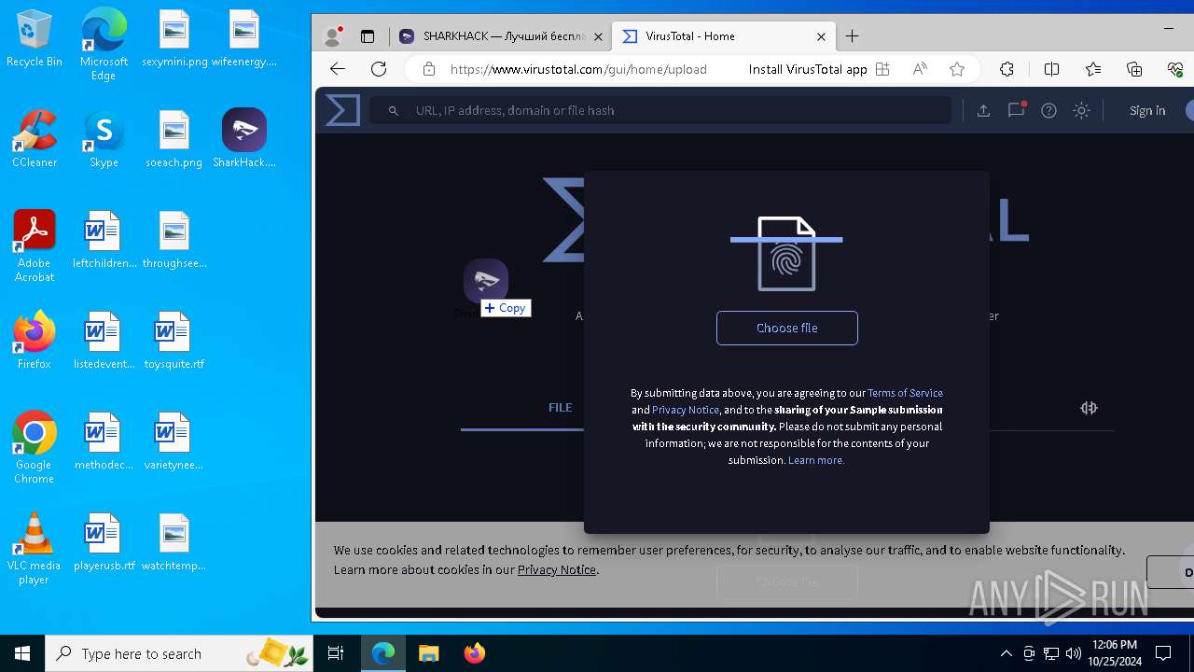Click the VirusTotal upload file icon

(983, 110)
